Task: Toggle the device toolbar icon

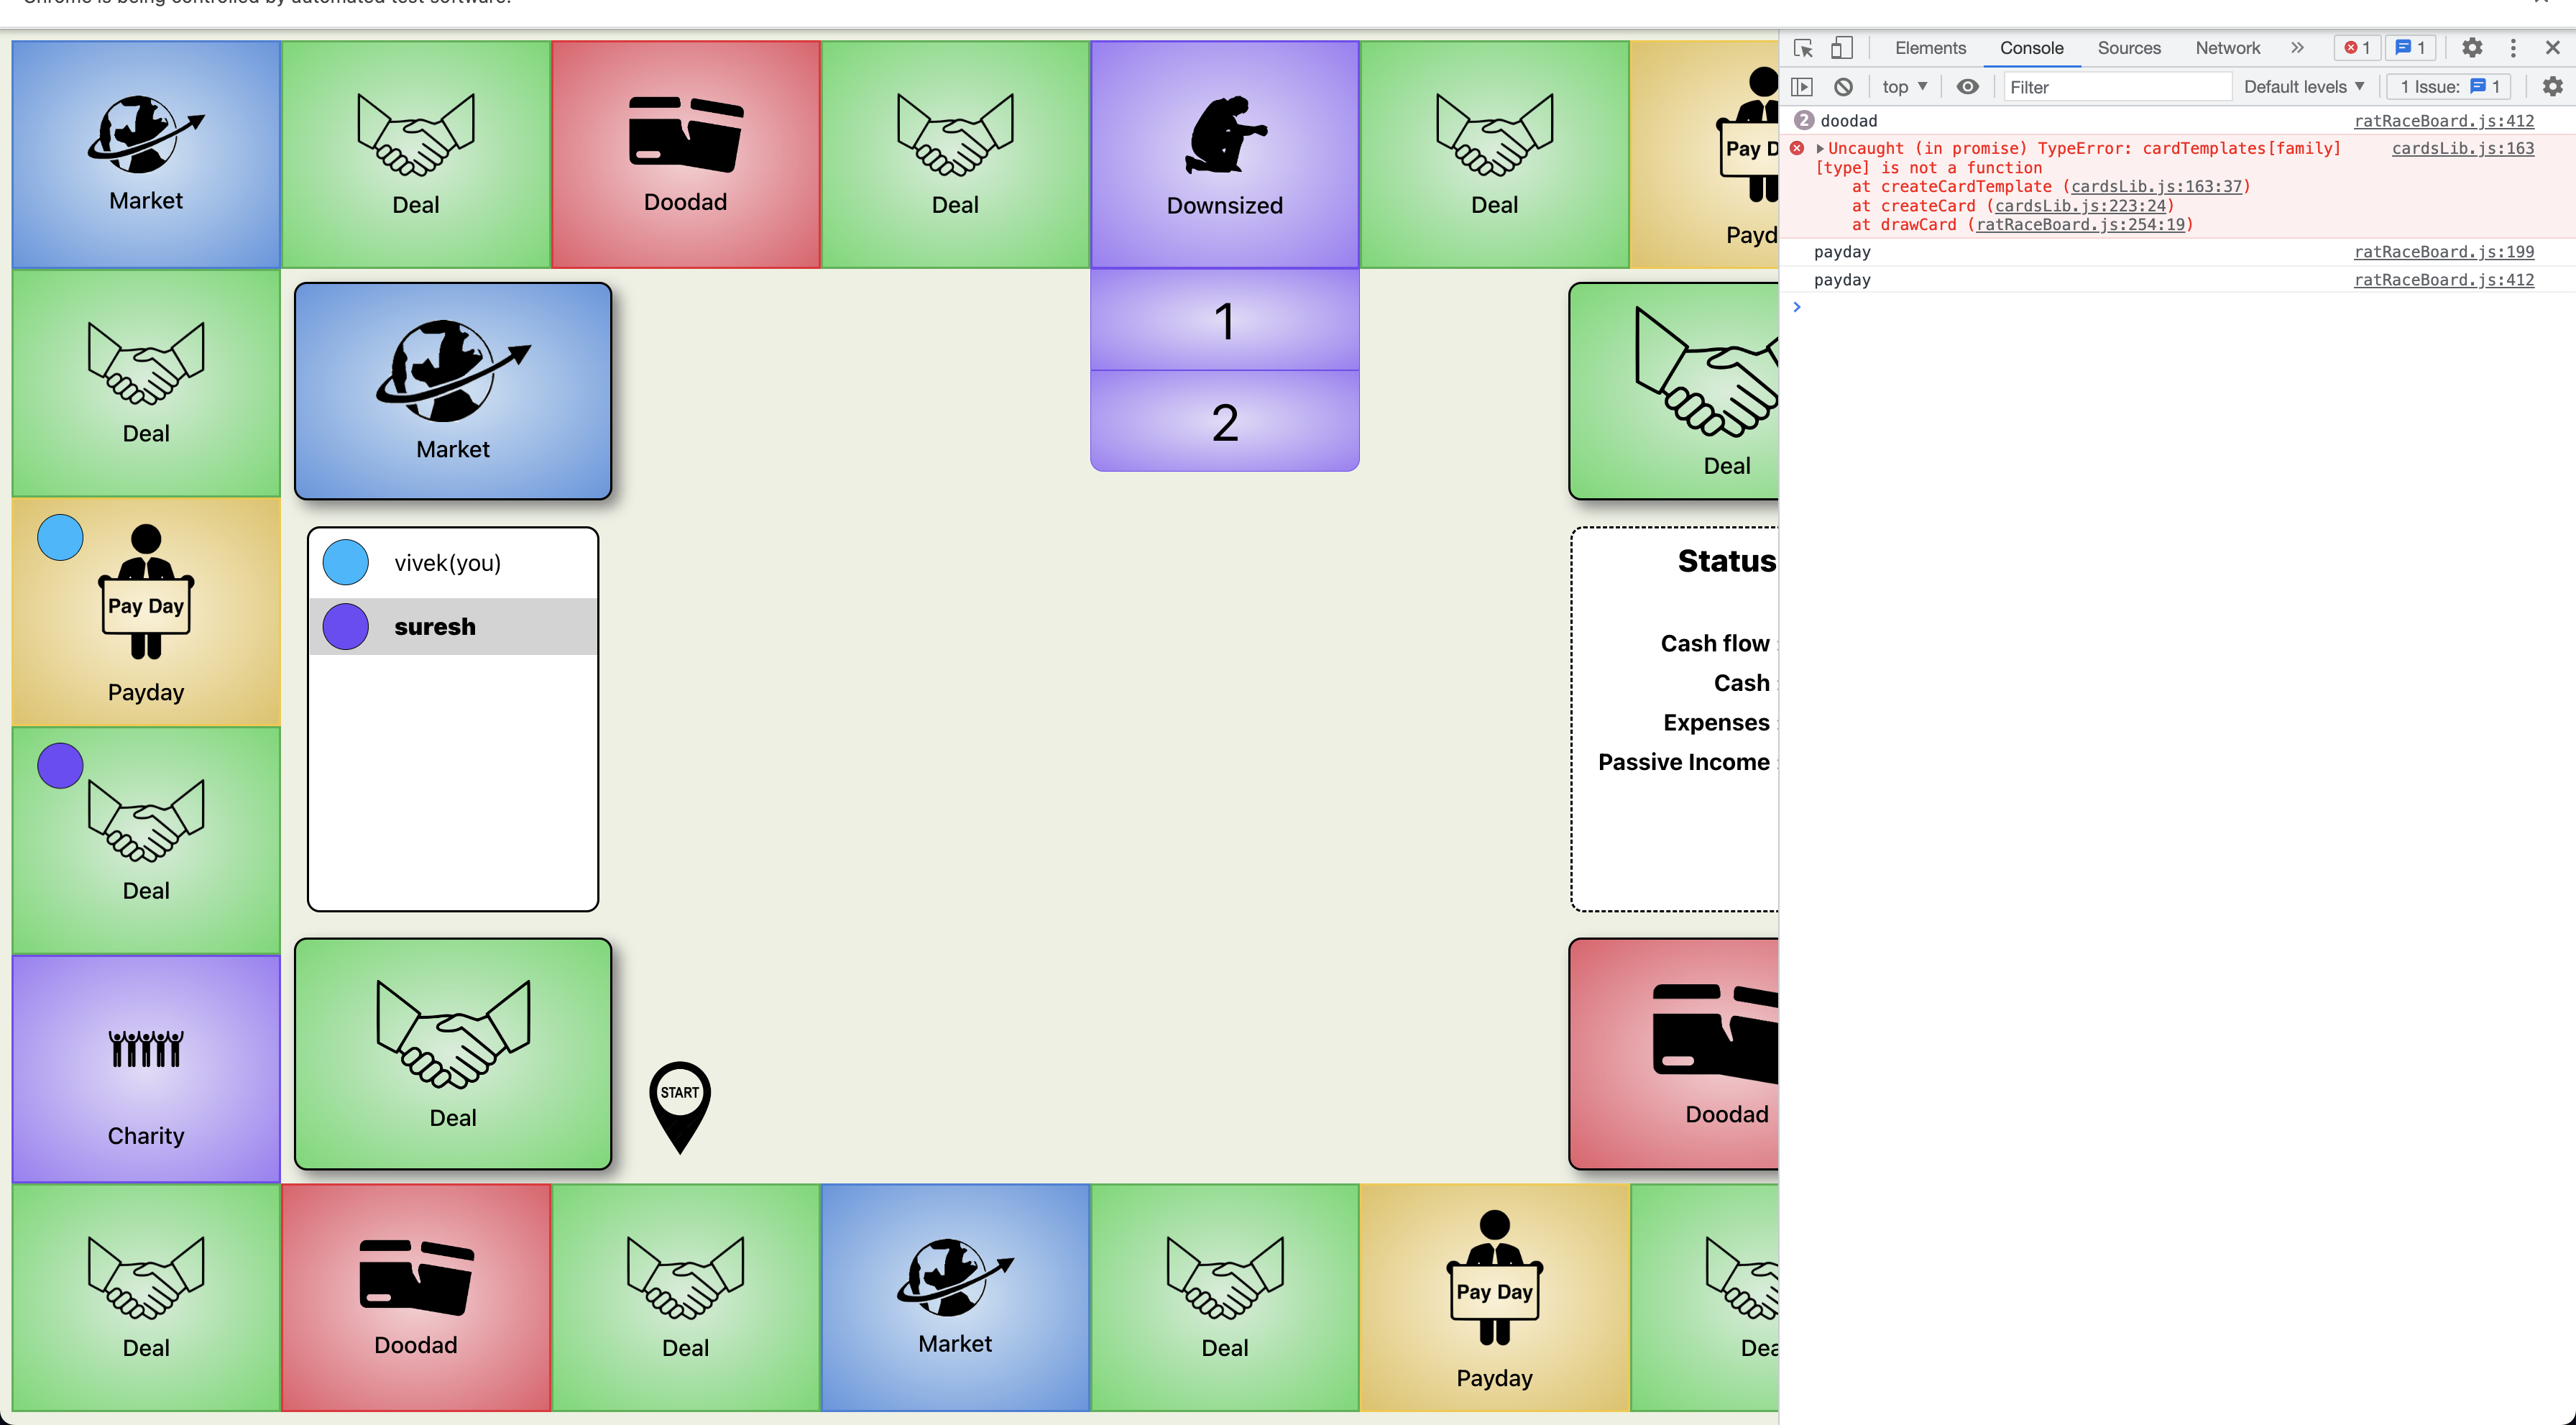Action: [x=1841, y=48]
